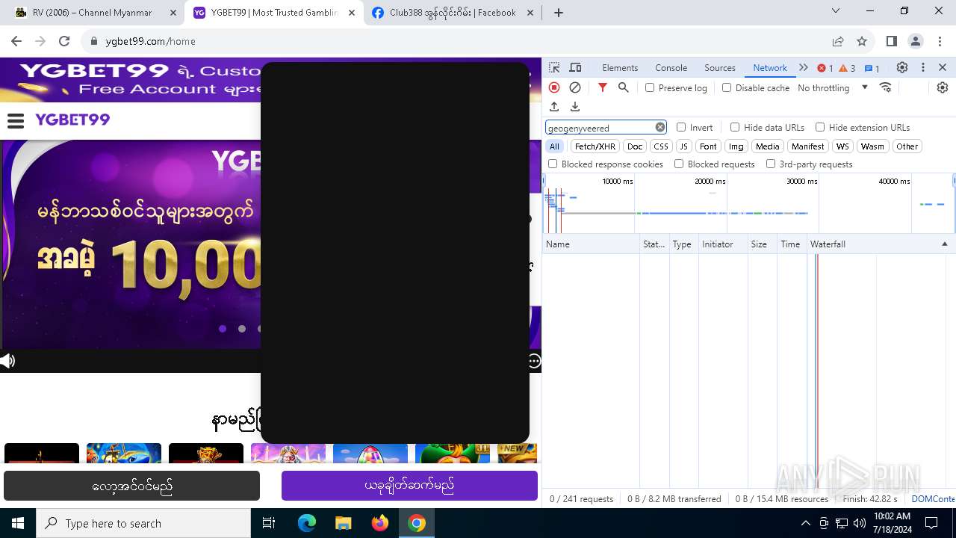Check Blocked response cookies
Screen dimensions: 956x538
553,164
